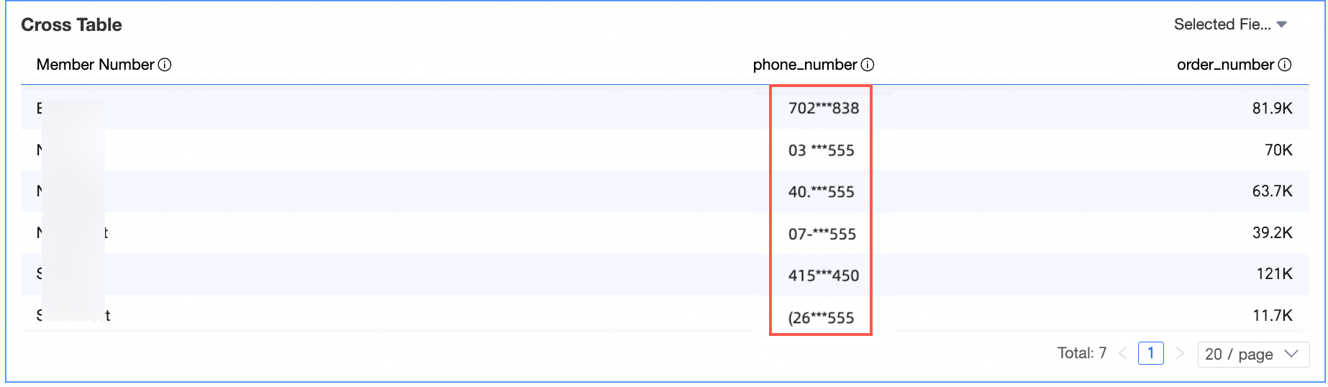Click the Member Number column header
Screen dimensions: 1328x387
tap(96, 65)
